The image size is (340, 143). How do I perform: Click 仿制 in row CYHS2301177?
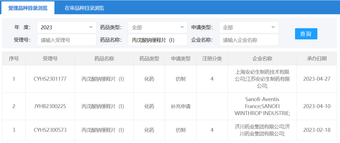point(181,79)
